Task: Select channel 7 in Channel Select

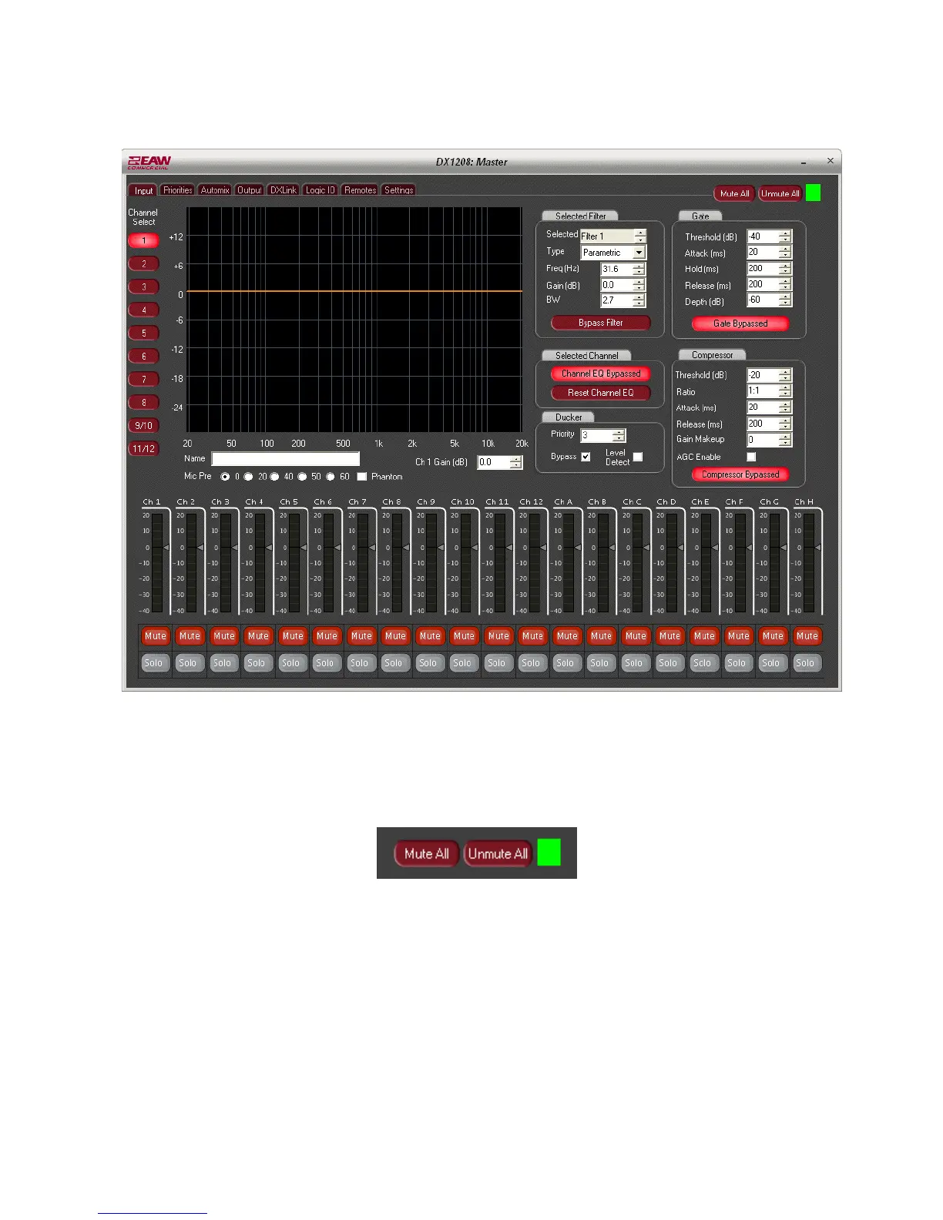Action: pos(144,379)
